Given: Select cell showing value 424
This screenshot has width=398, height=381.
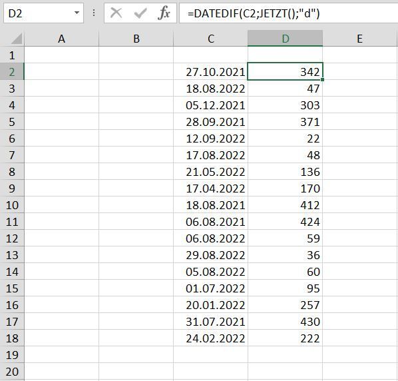Looking at the screenshot, I should pos(286,222).
